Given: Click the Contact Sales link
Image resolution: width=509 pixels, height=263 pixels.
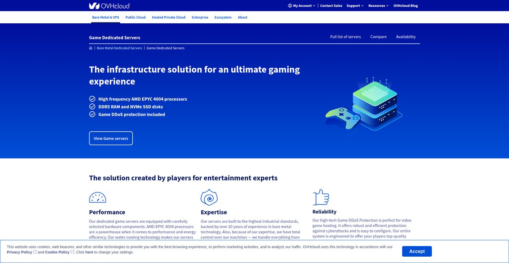Looking at the screenshot, I should 331,6.
